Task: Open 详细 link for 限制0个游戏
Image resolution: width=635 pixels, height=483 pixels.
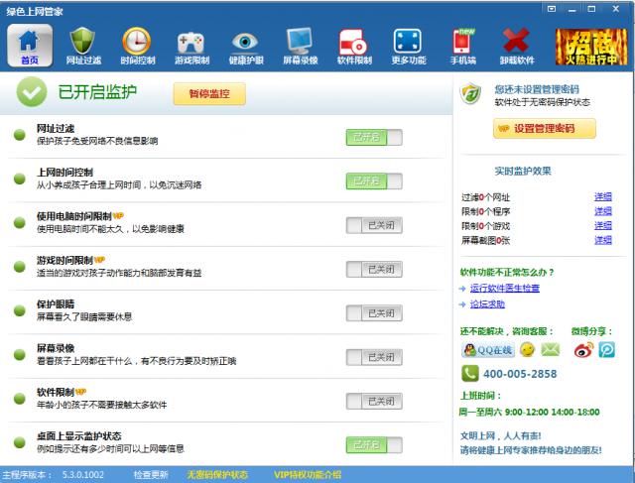Action: point(602,226)
